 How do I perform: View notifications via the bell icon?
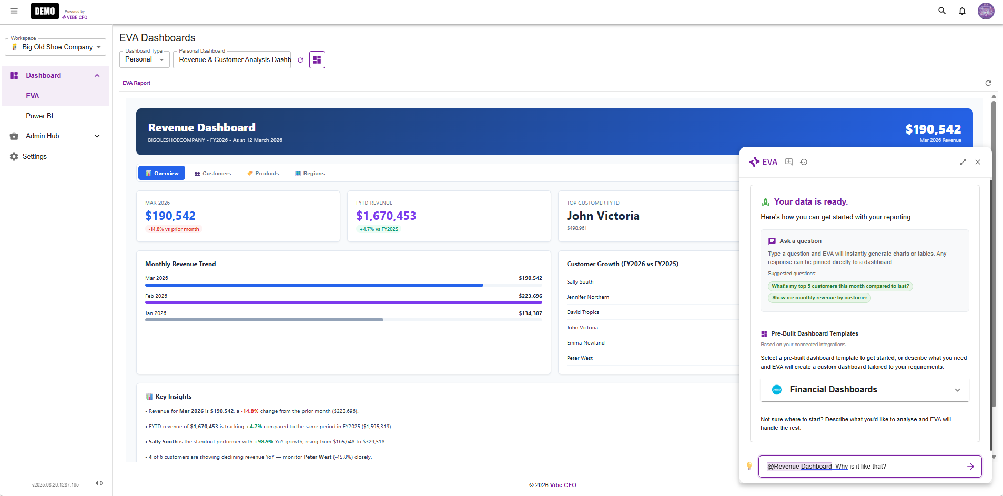click(962, 11)
